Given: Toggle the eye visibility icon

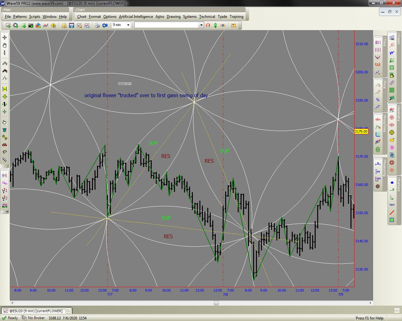Looking at the screenshot, I should (x=223, y=25).
